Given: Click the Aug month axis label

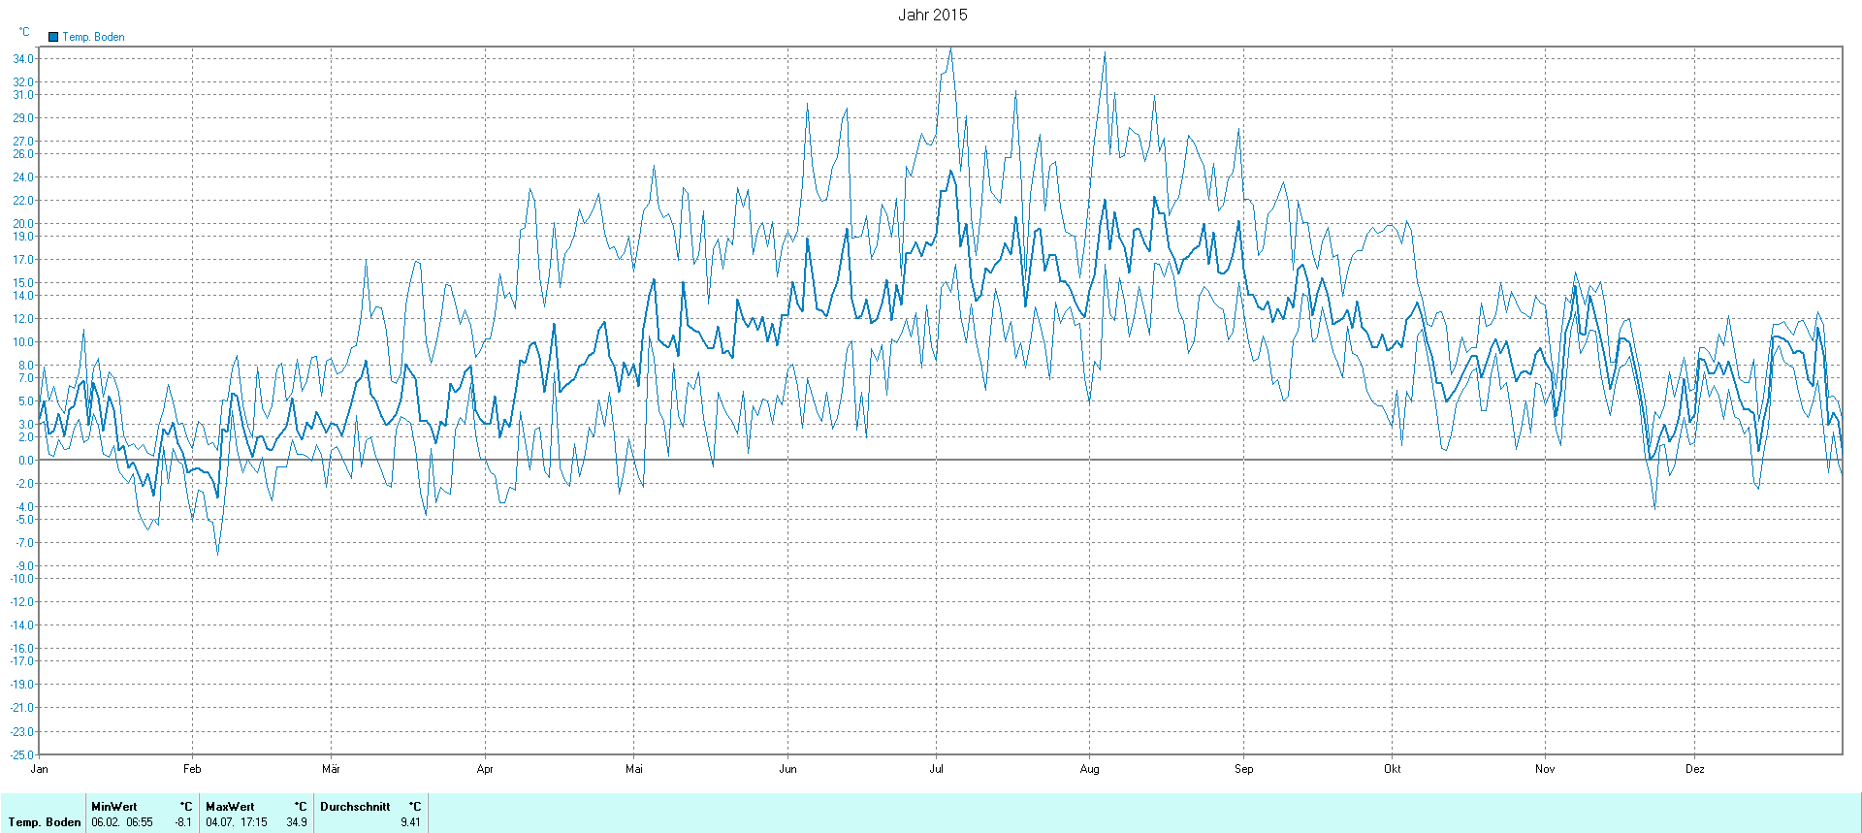Looking at the screenshot, I should pyautogui.click(x=1089, y=769).
